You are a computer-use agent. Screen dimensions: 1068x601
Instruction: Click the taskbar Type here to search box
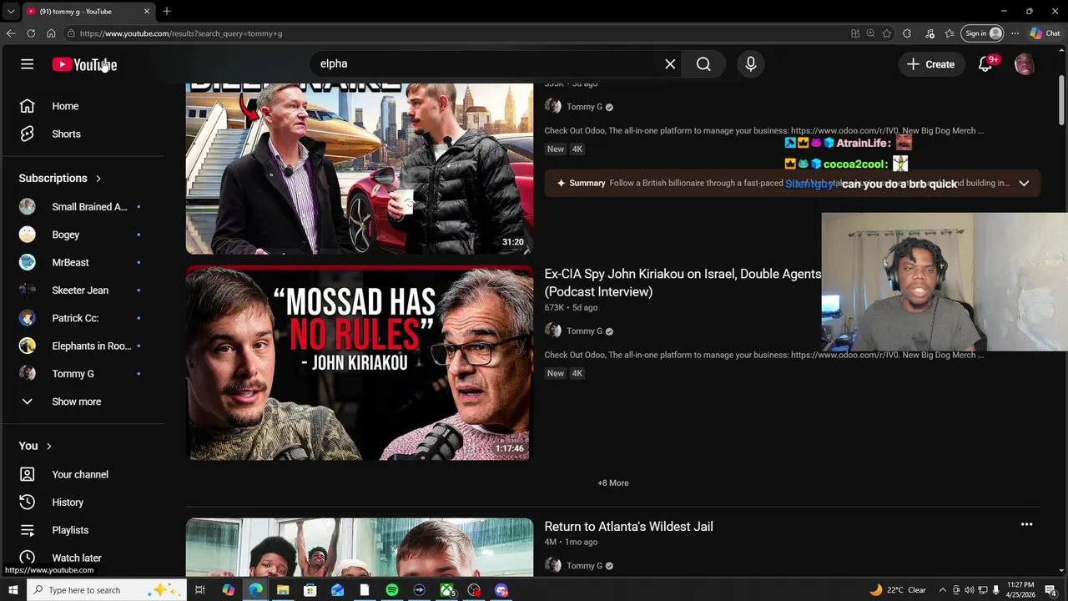pos(106,590)
